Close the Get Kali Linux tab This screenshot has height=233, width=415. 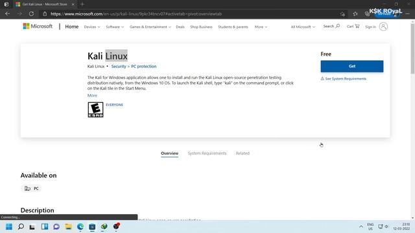[x=73, y=5]
